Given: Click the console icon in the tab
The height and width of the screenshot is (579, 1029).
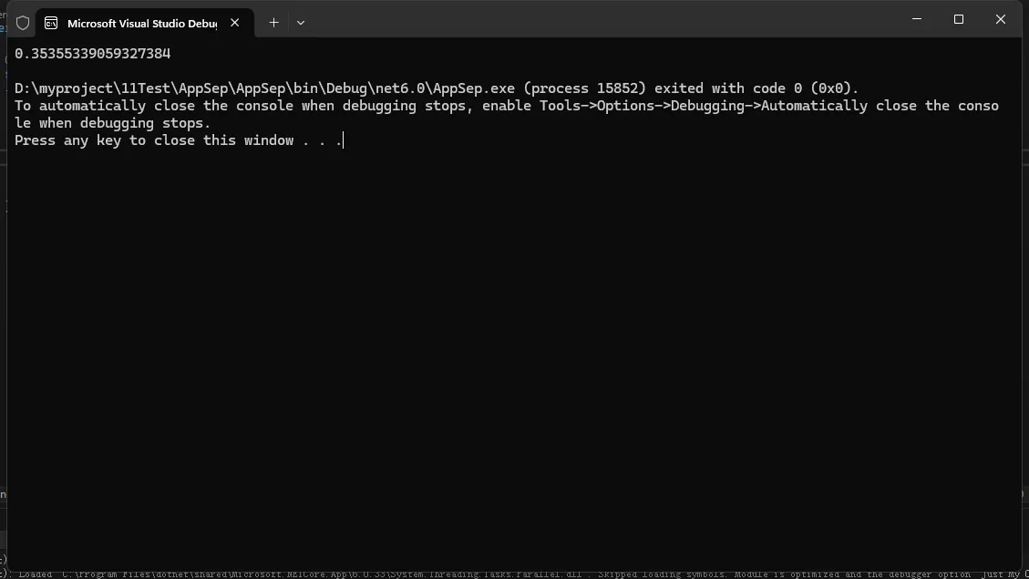Looking at the screenshot, I should point(51,23).
